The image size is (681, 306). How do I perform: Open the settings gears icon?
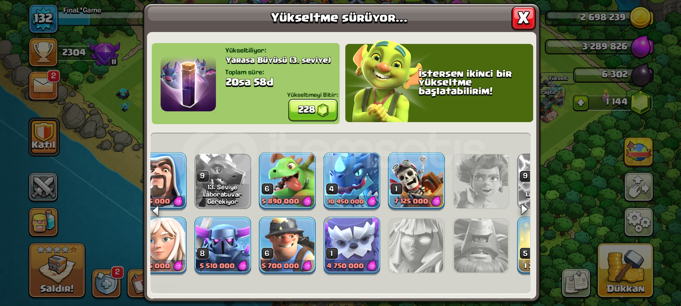638,222
